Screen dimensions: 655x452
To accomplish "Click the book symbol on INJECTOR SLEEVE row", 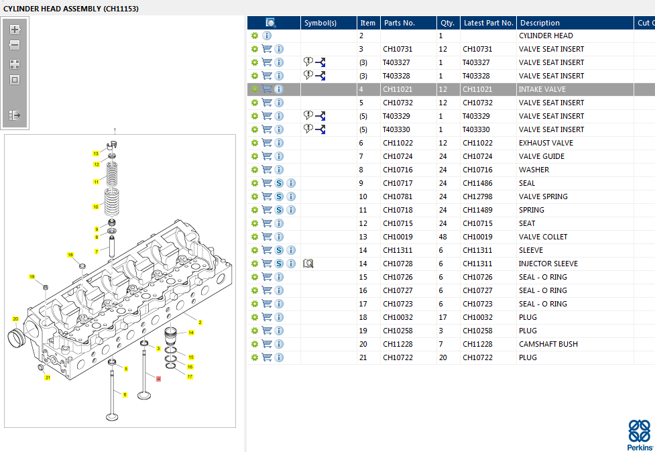I will pos(308,264).
